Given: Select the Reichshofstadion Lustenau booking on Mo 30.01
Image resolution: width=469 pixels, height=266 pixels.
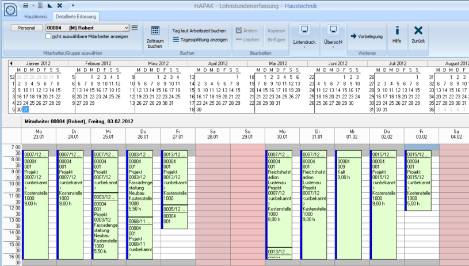Looking at the screenshot, I should pyautogui.click(x=279, y=199).
